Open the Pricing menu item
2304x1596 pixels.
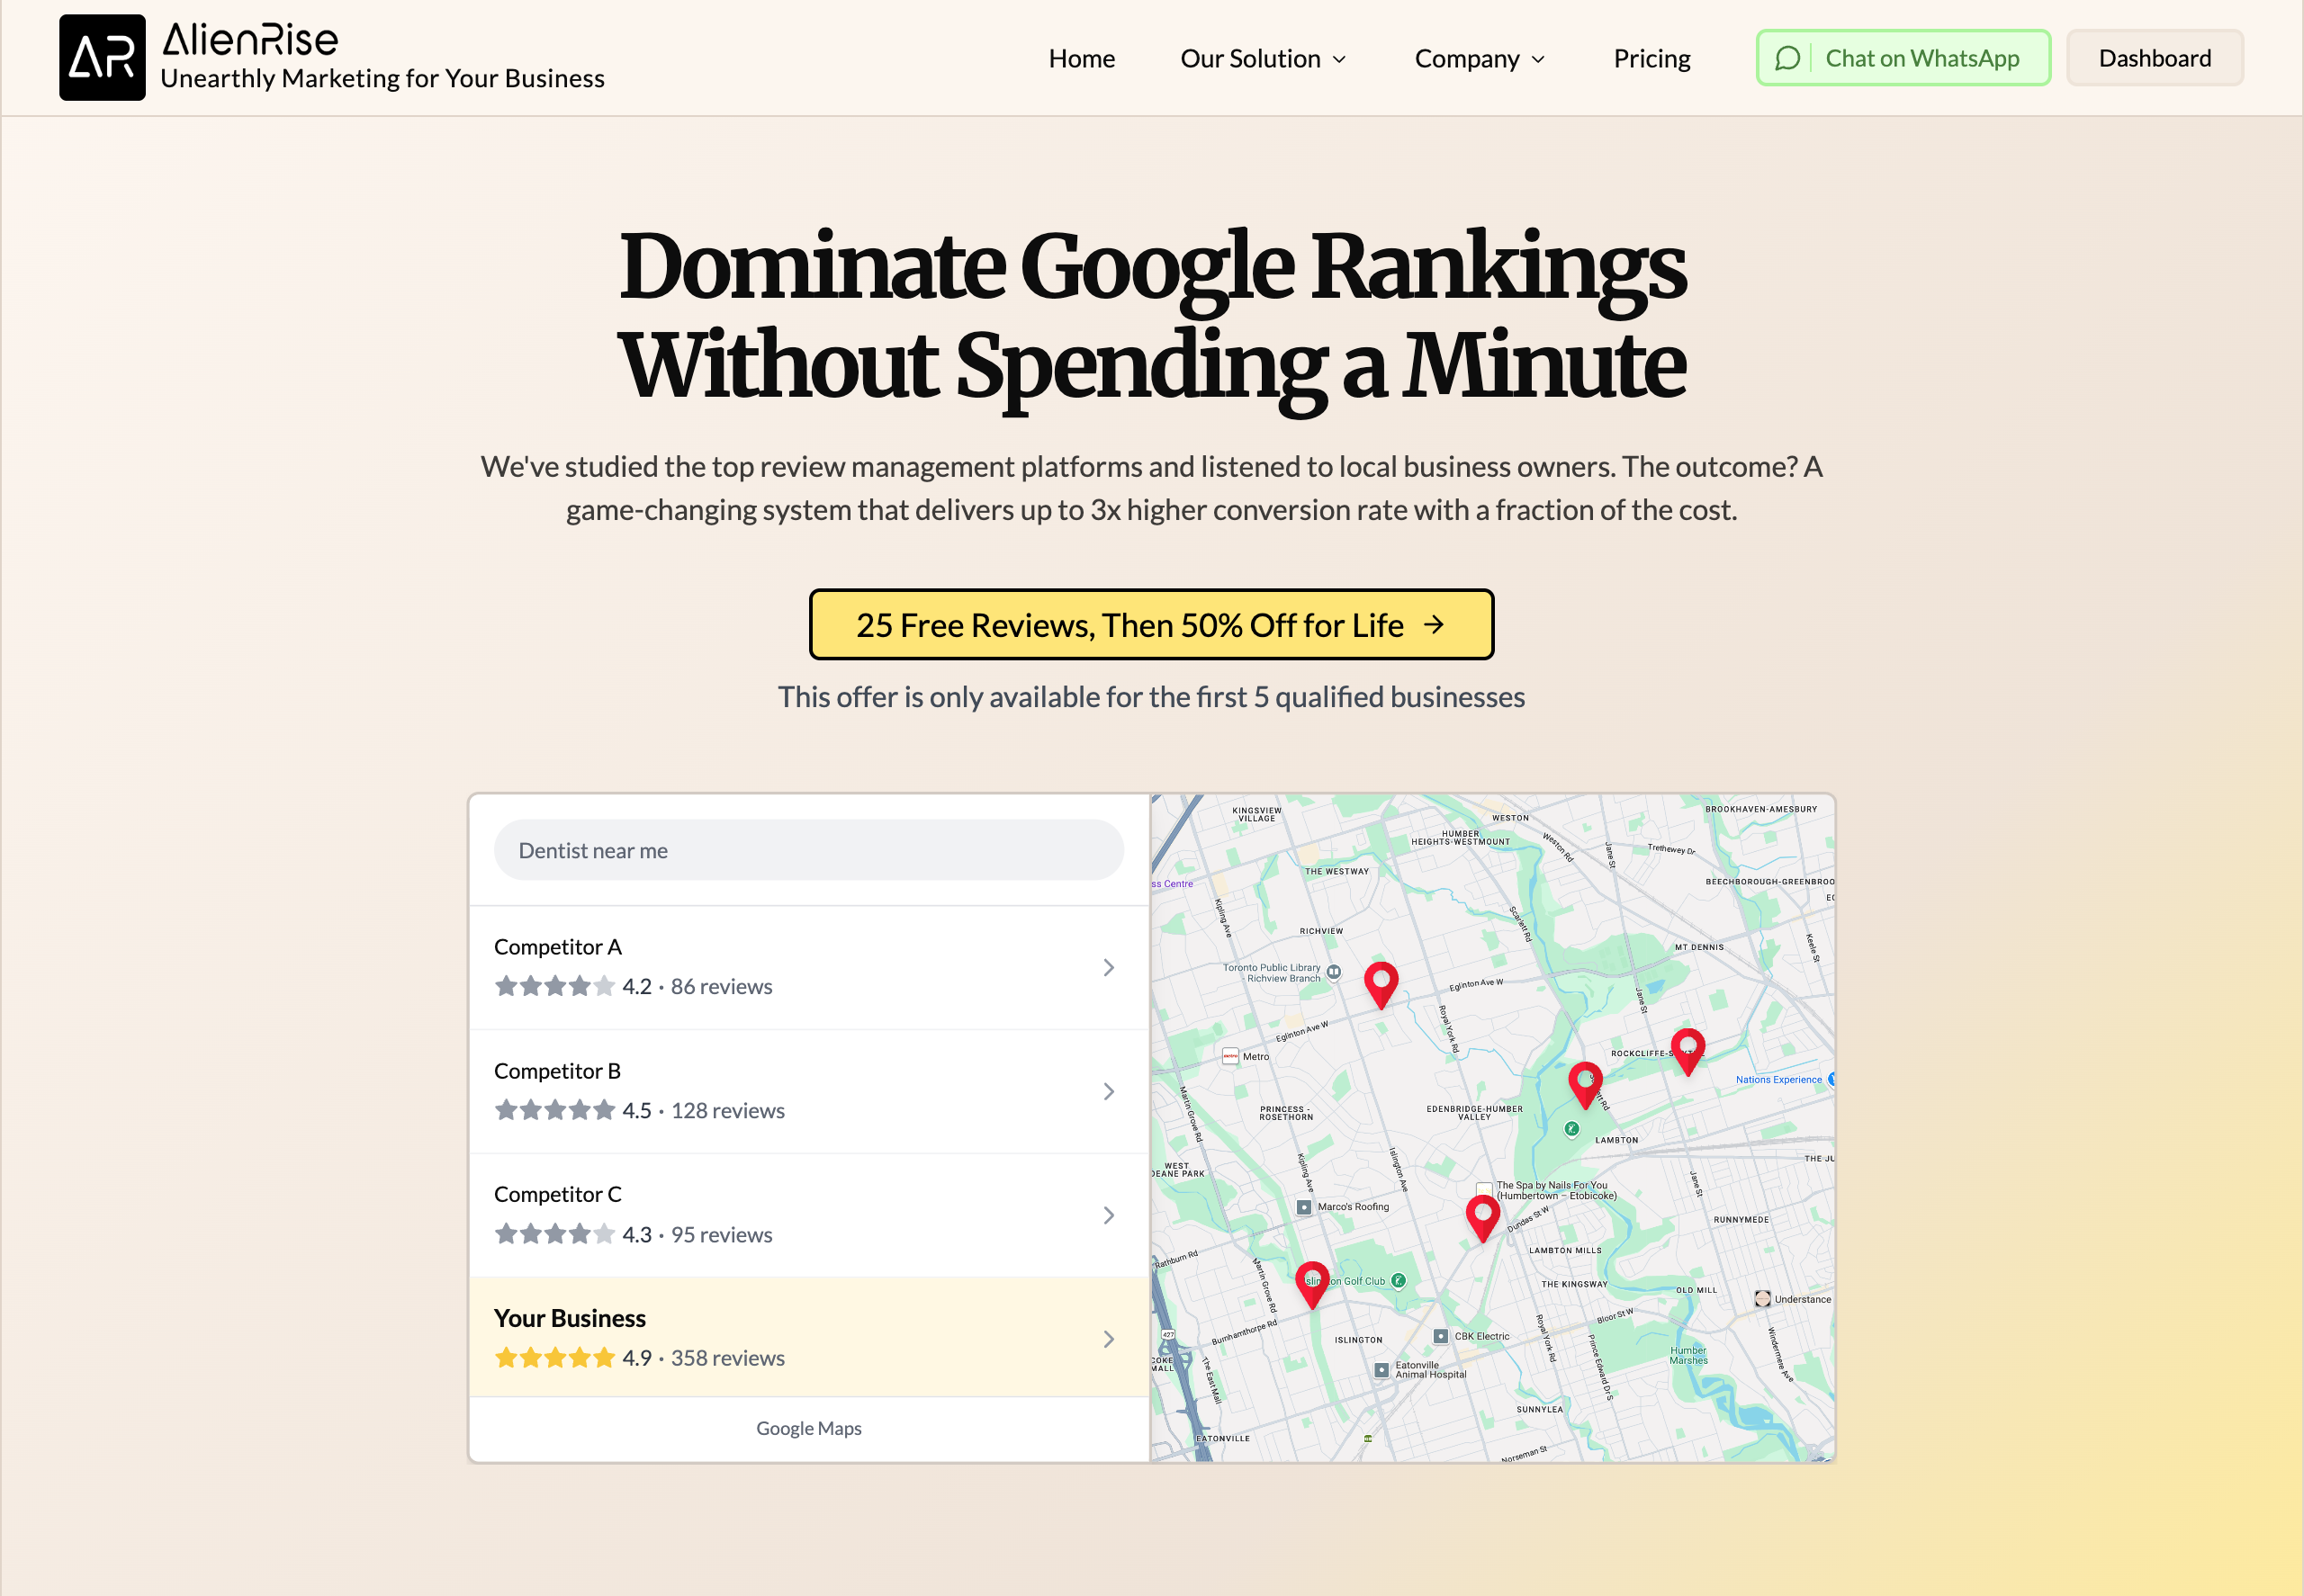pos(1651,59)
